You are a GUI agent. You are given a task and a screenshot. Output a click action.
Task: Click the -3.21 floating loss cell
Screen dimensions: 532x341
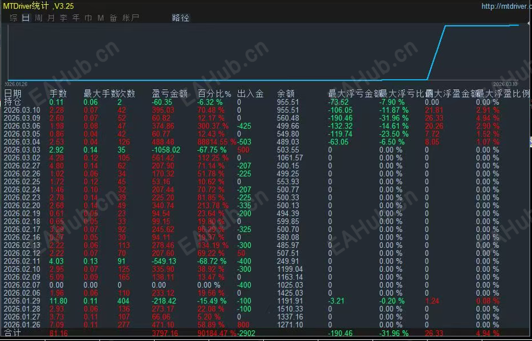[x=336, y=301]
